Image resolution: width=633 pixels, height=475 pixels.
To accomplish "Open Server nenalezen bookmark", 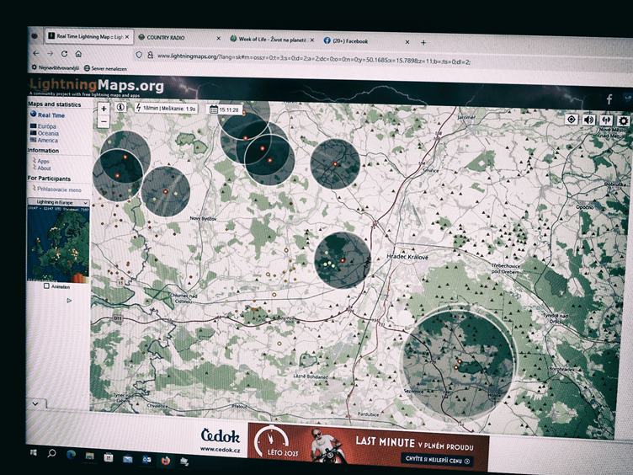I will click(105, 68).
